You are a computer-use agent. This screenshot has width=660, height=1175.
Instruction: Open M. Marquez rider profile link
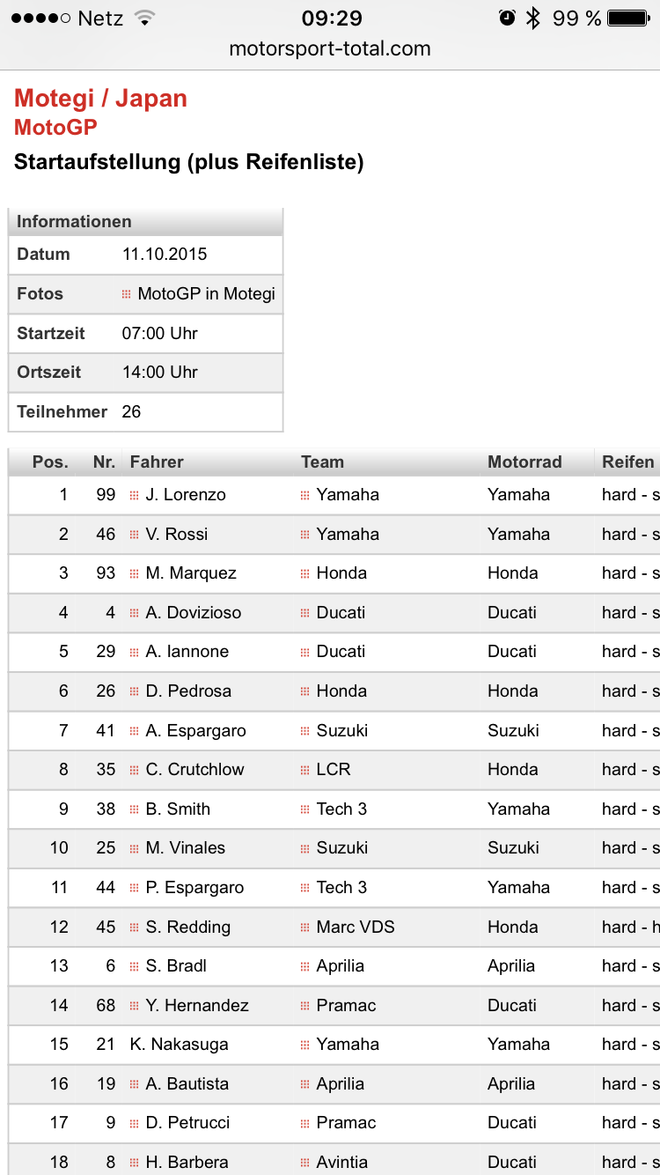(x=191, y=573)
